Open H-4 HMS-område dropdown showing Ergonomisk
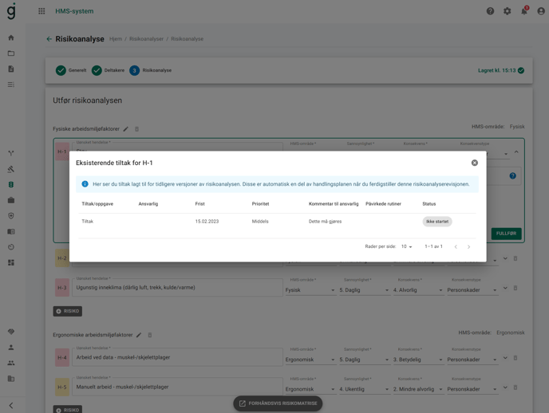The width and height of the screenshot is (549, 413). coord(310,360)
